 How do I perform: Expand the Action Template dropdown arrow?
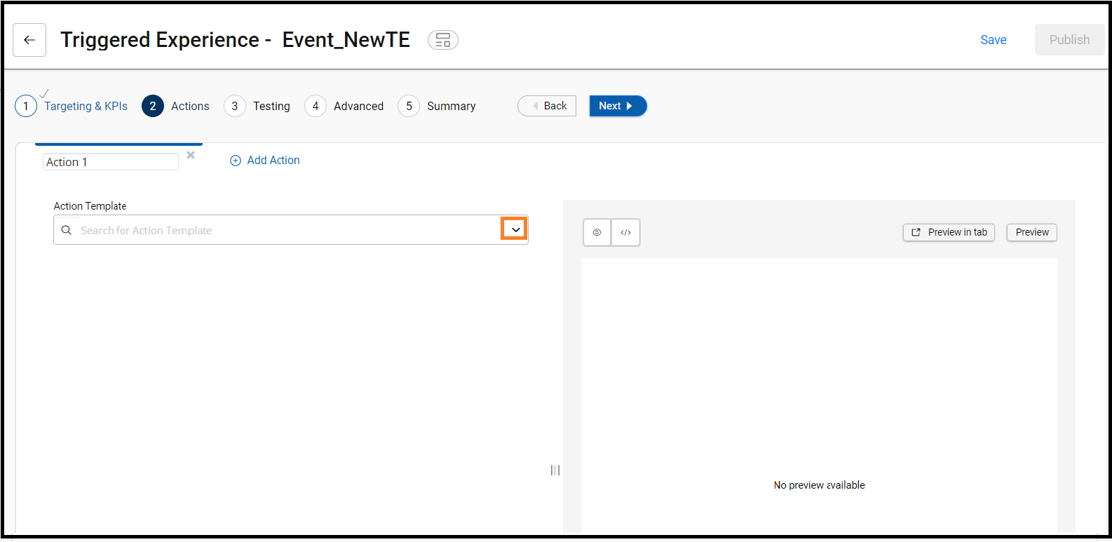(515, 229)
